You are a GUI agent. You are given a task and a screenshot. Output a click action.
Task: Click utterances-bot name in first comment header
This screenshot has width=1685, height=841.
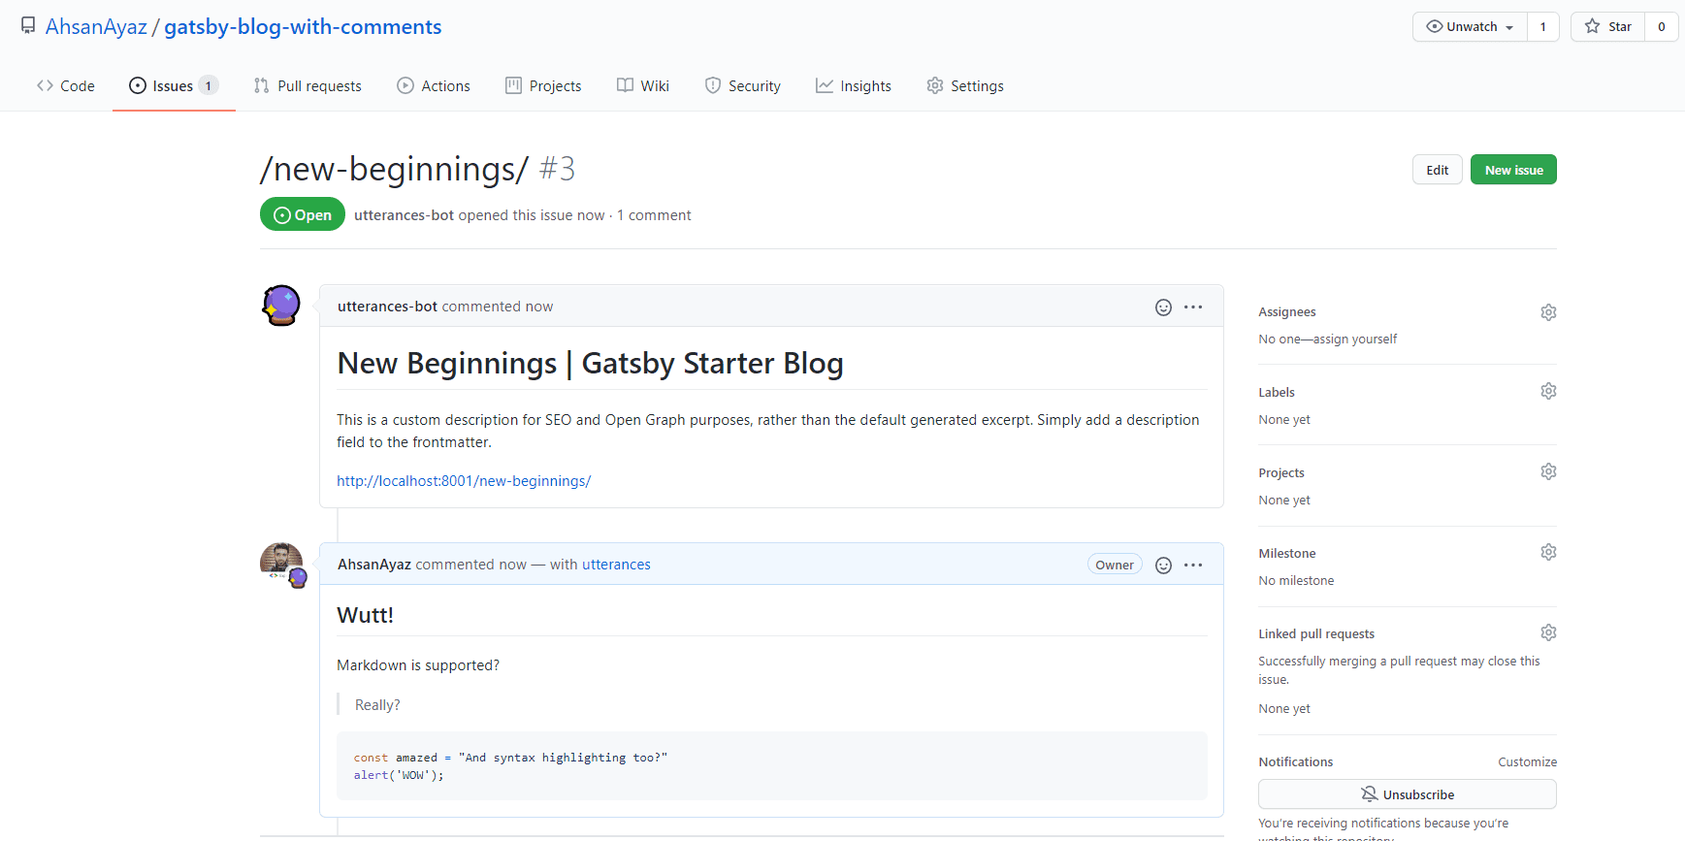pyautogui.click(x=387, y=307)
